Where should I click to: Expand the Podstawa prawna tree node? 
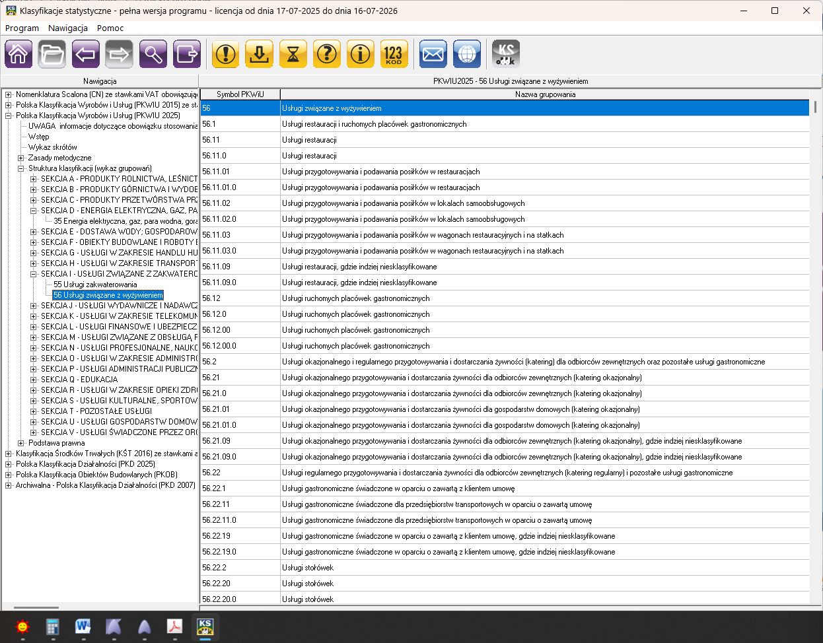21,443
